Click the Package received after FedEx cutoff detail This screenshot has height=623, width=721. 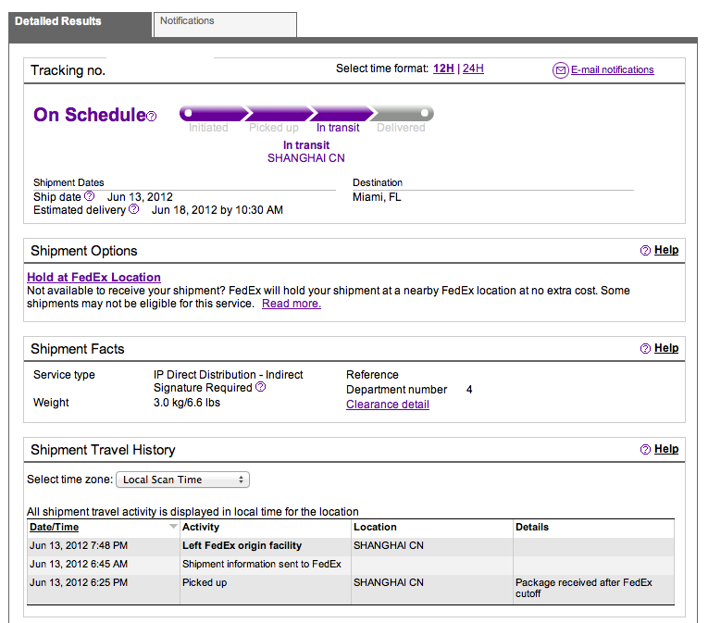pyautogui.click(x=583, y=588)
